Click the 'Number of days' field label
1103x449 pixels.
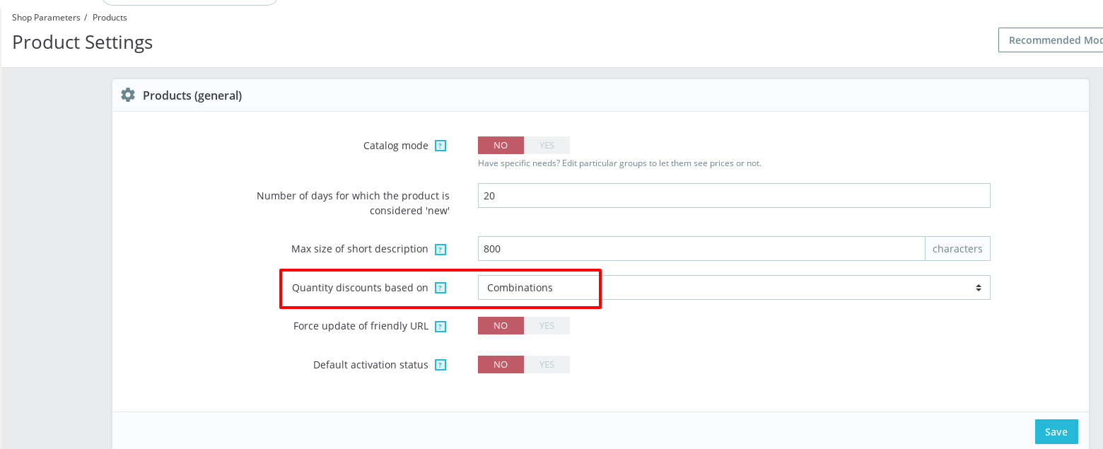[353, 203]
